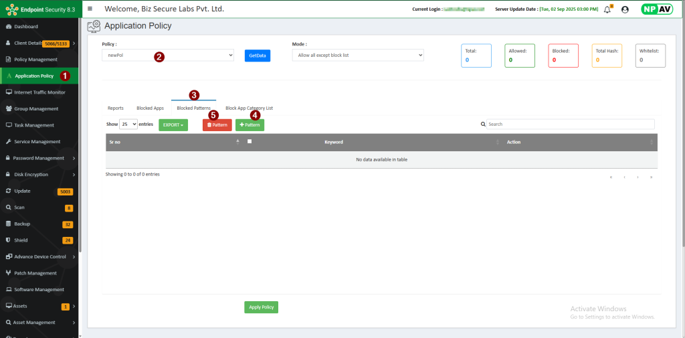Switch to the Blocked Apps tab
The width and height of the screenshot is (685, 338).
pos(150,108)
